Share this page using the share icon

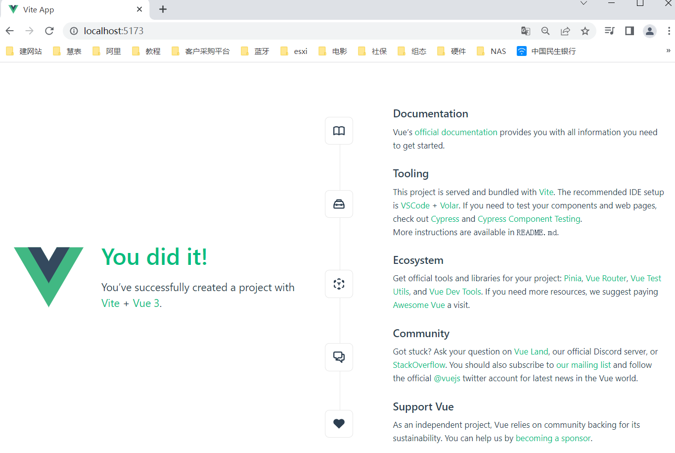click(565, 31)
